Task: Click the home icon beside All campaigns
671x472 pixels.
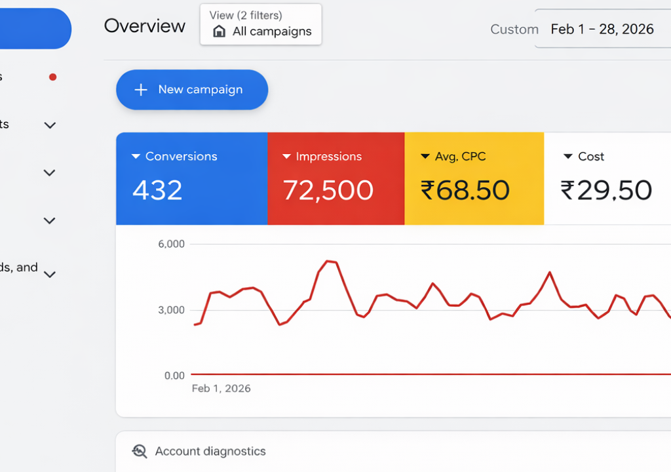Action: [220, 31]
